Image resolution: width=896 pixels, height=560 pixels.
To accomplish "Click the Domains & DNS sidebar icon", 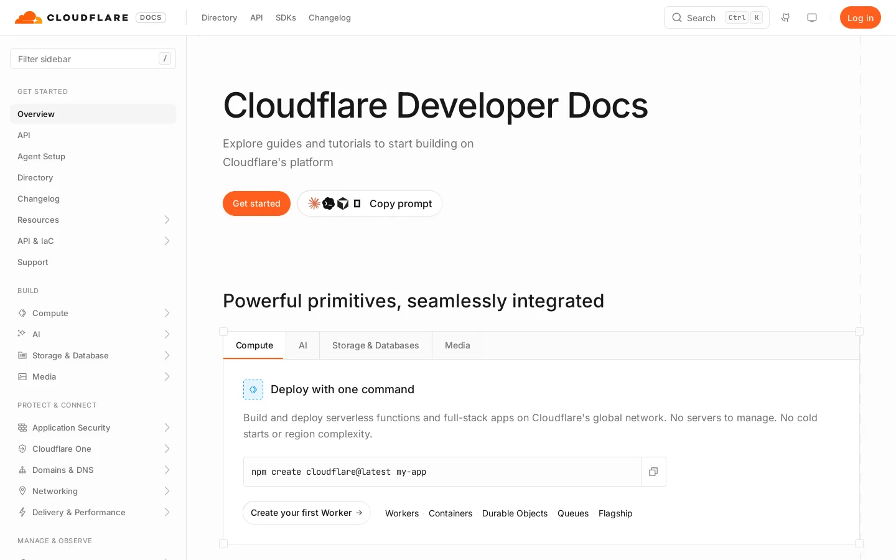I will (x=22, y=470).
